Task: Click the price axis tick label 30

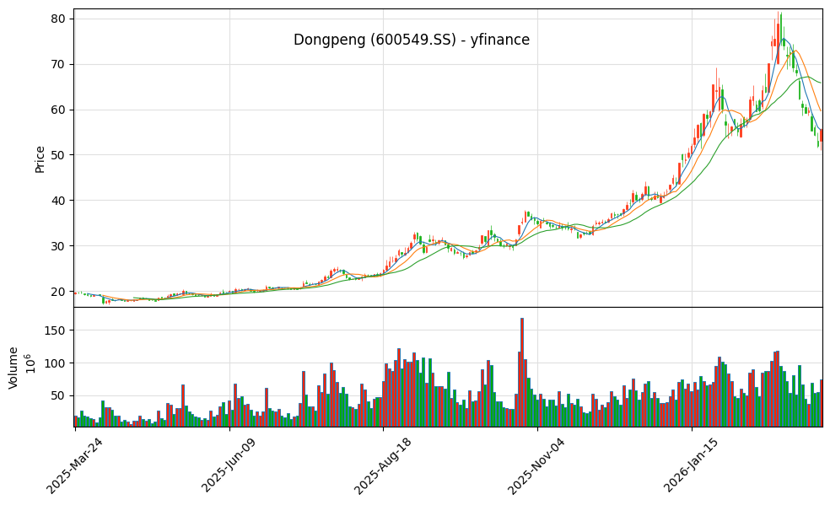Action: pos(57,246)
